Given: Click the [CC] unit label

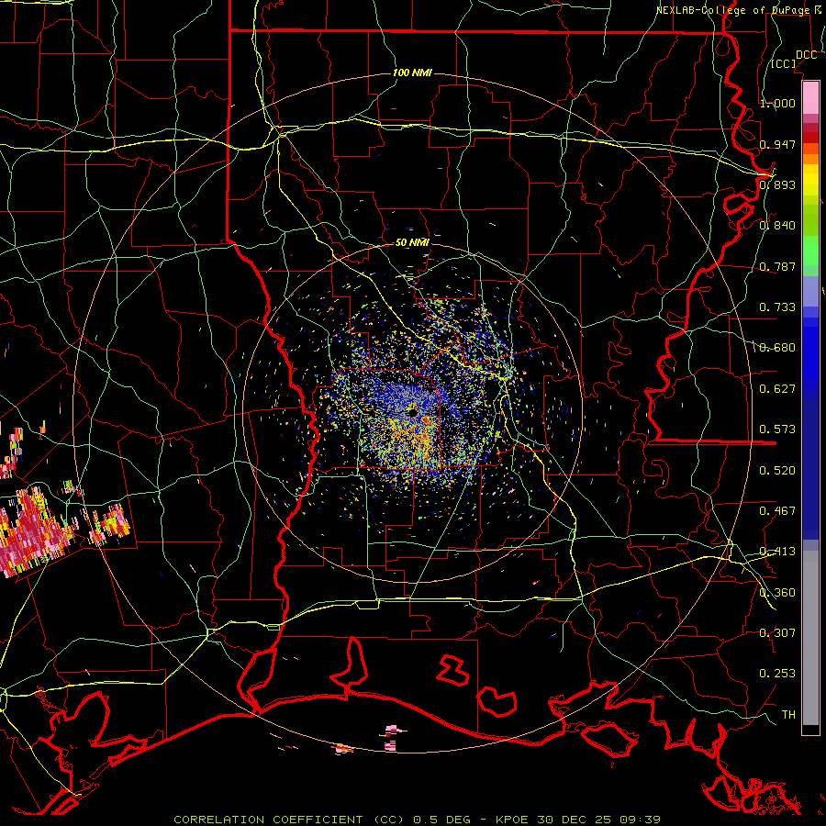Looking at the screenshot, I should pos(783,63).
